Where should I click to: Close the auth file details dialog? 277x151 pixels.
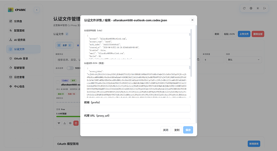(x=192, y=20)
